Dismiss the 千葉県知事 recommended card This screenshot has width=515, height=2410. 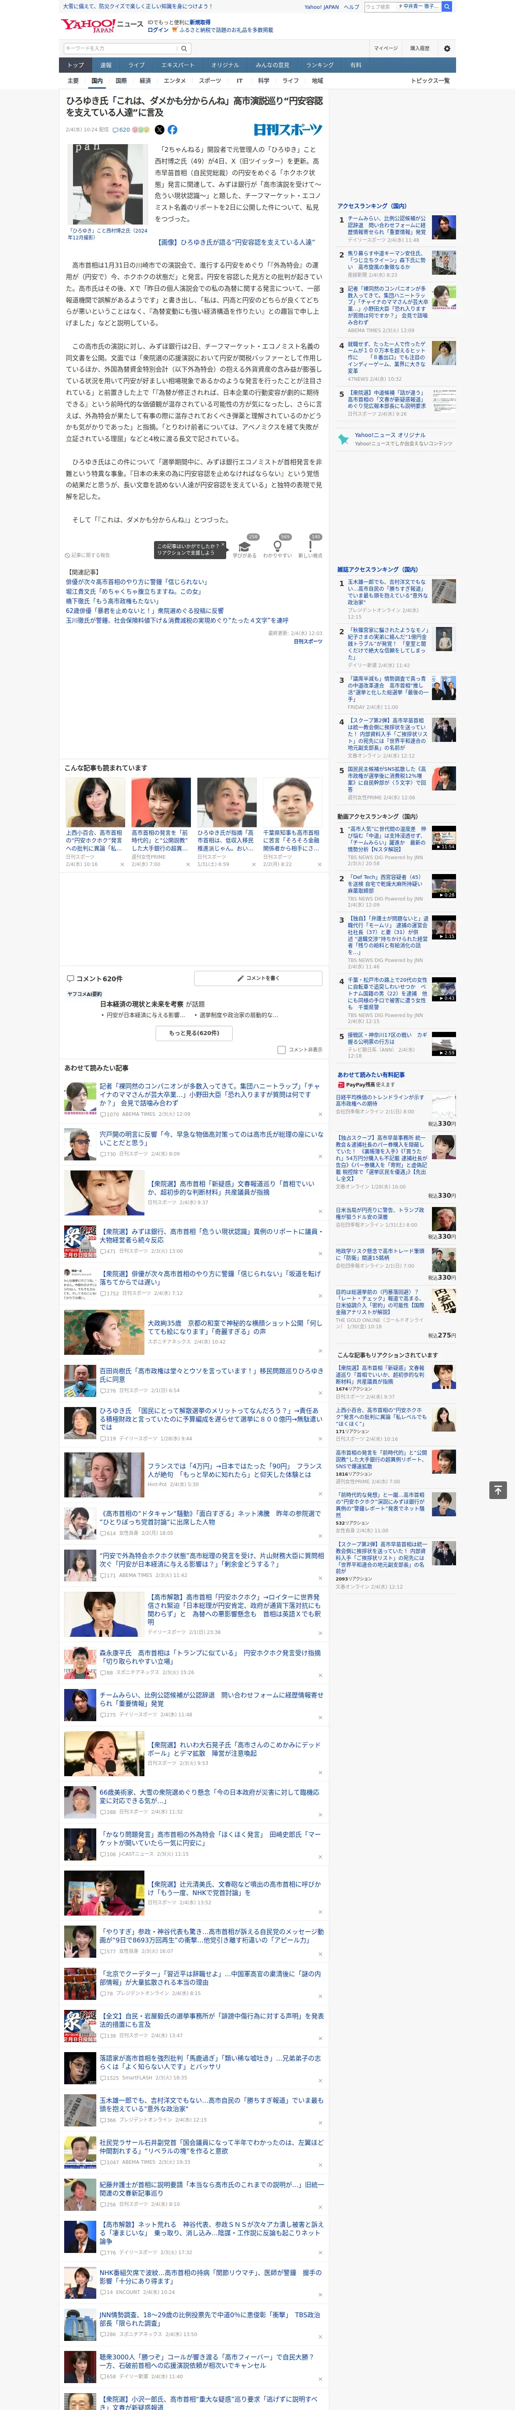(x=319, y=864)
